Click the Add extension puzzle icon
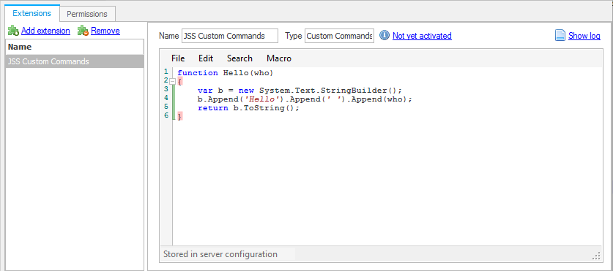613x271 pixels. (14, 31)
